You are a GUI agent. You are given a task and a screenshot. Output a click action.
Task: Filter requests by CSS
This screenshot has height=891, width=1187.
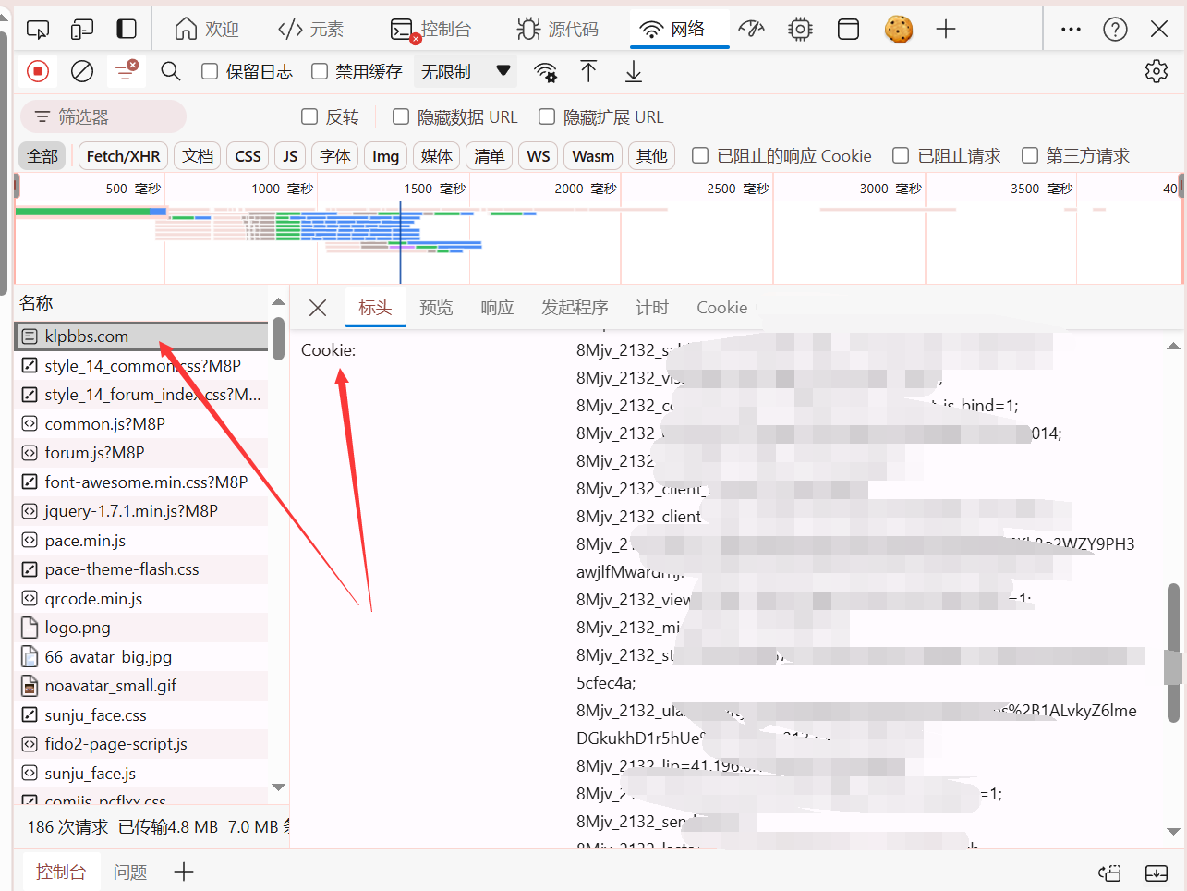coord(248,155)
